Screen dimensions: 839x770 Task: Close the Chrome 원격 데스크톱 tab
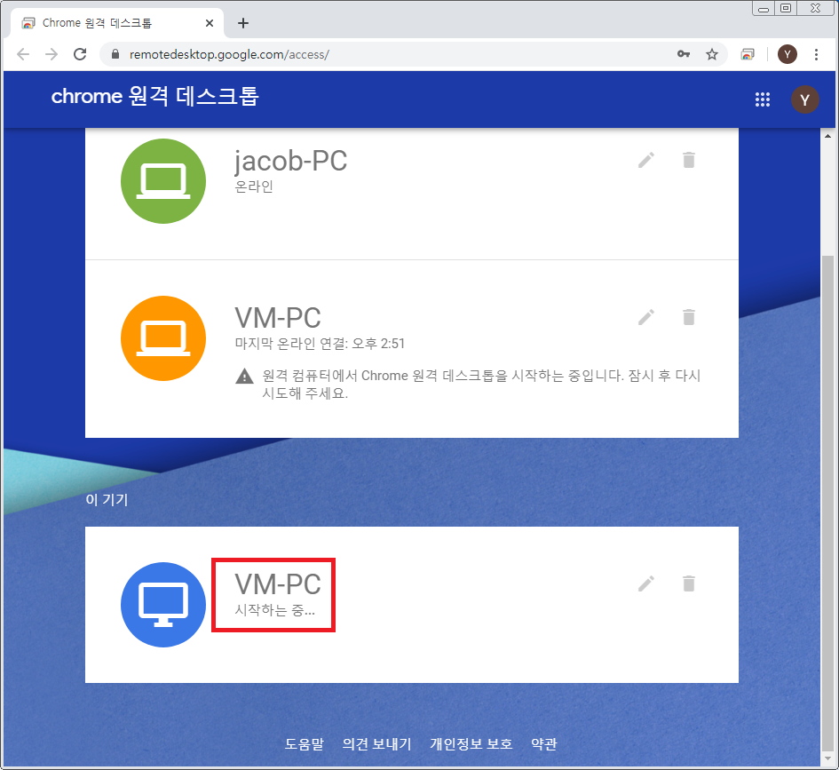[x=210, y=23]
